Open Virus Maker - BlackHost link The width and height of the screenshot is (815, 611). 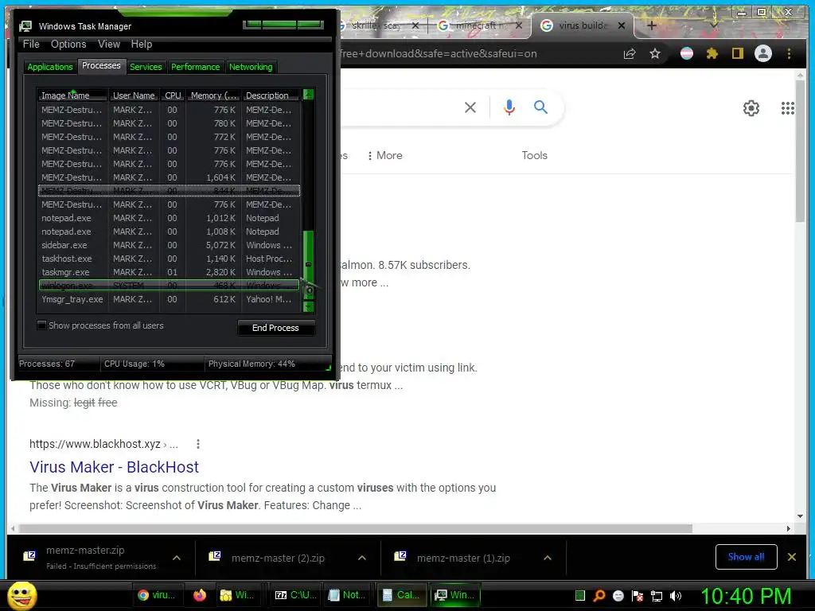(x=115, y=467)
